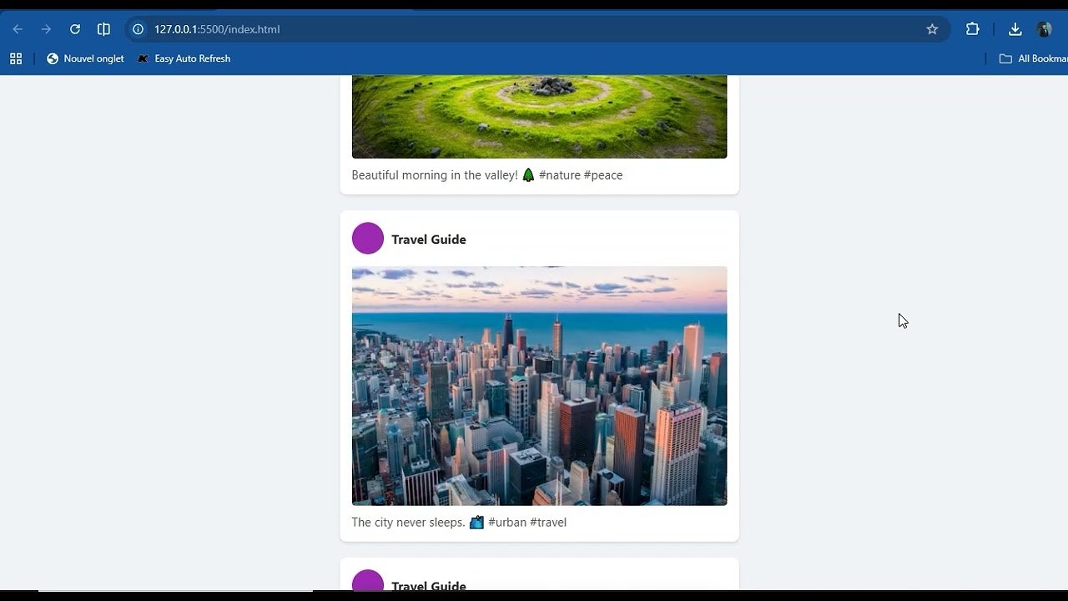Image resolution: width=1068 pixels, height=601 pixels.
Task: Open the green valley photo
Action: tap(539, 117)
